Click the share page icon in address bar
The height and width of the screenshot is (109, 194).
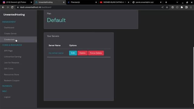[x=162, y=7]
